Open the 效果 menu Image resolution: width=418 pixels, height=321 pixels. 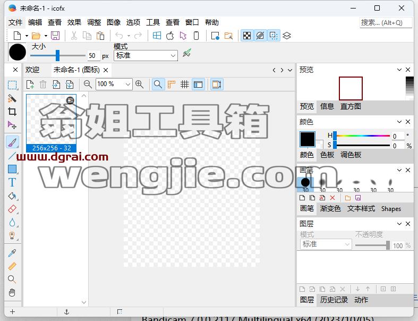tap(74, 22)
